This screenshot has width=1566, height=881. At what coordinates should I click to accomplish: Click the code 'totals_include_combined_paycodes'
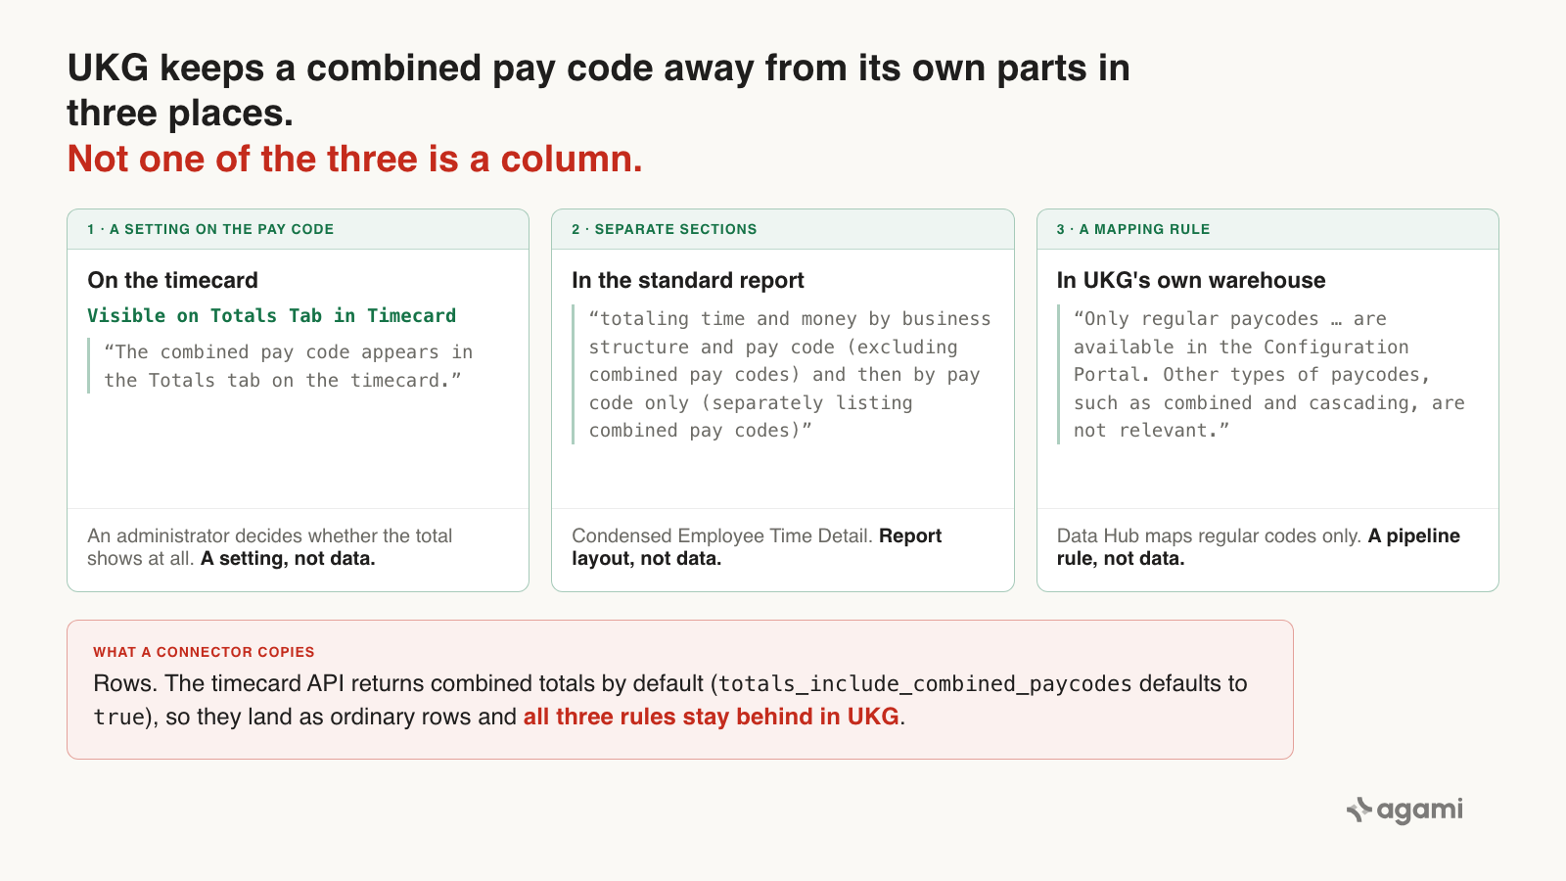[925, 683]
